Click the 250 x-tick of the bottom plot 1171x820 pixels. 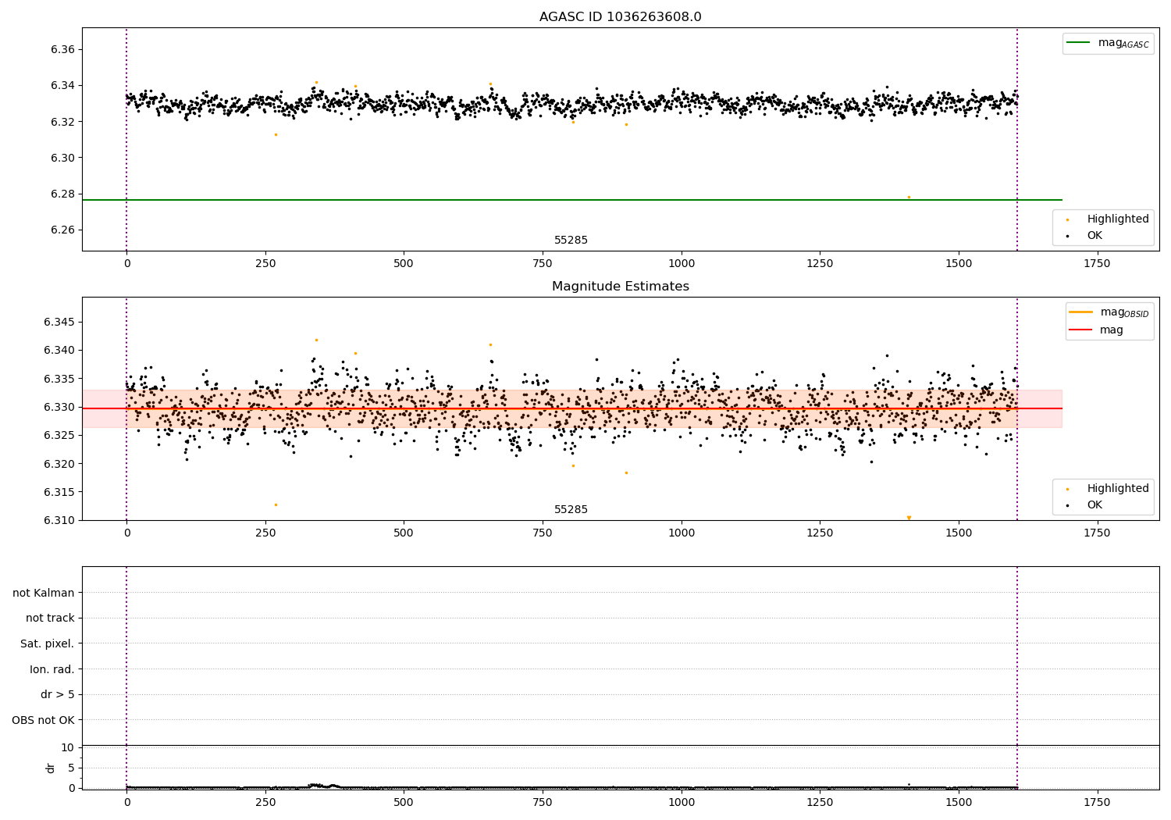tap(265, 801)
